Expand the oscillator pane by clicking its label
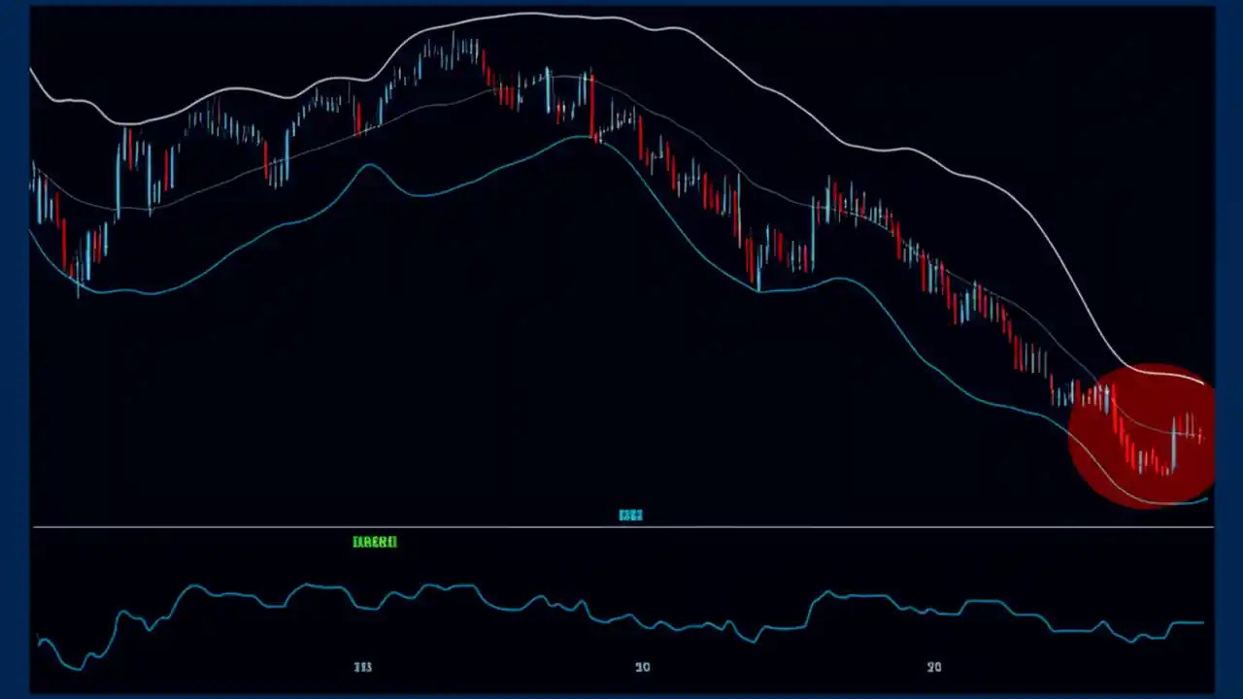Image resolution: width=1243 pixels, height=699 pixels. pos(375,542)
